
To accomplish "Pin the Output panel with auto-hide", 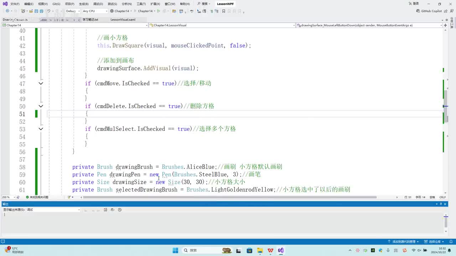I will point(441,204).
